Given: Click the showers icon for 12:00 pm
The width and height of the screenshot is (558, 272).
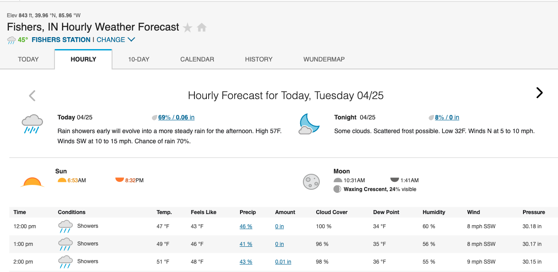Looking at the screenshot, I should point(65,226).
